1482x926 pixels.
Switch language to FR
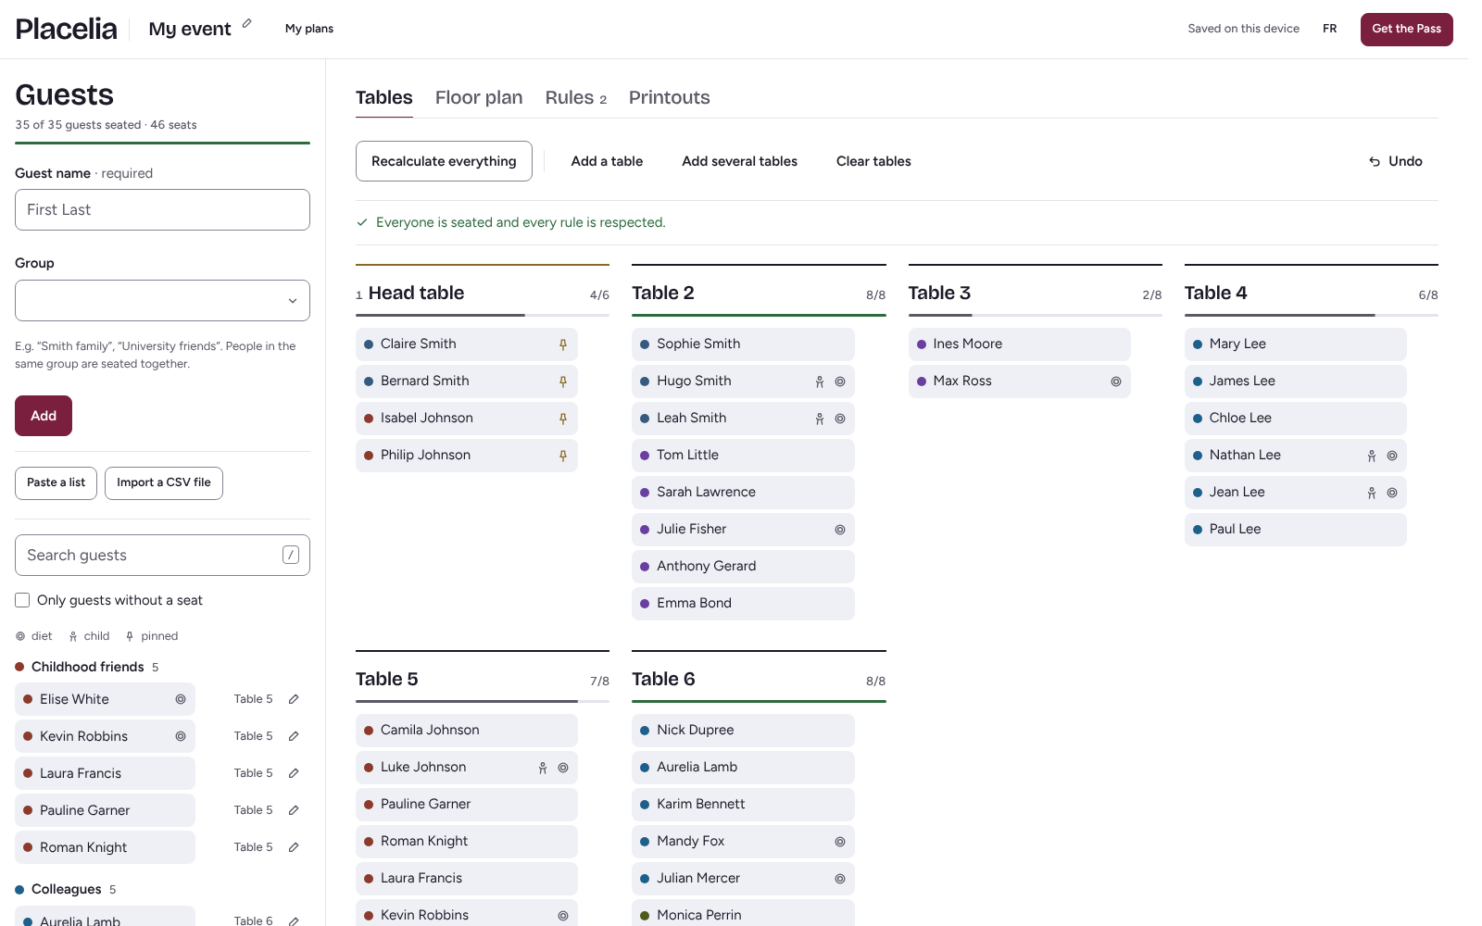tap(1329, 29)
